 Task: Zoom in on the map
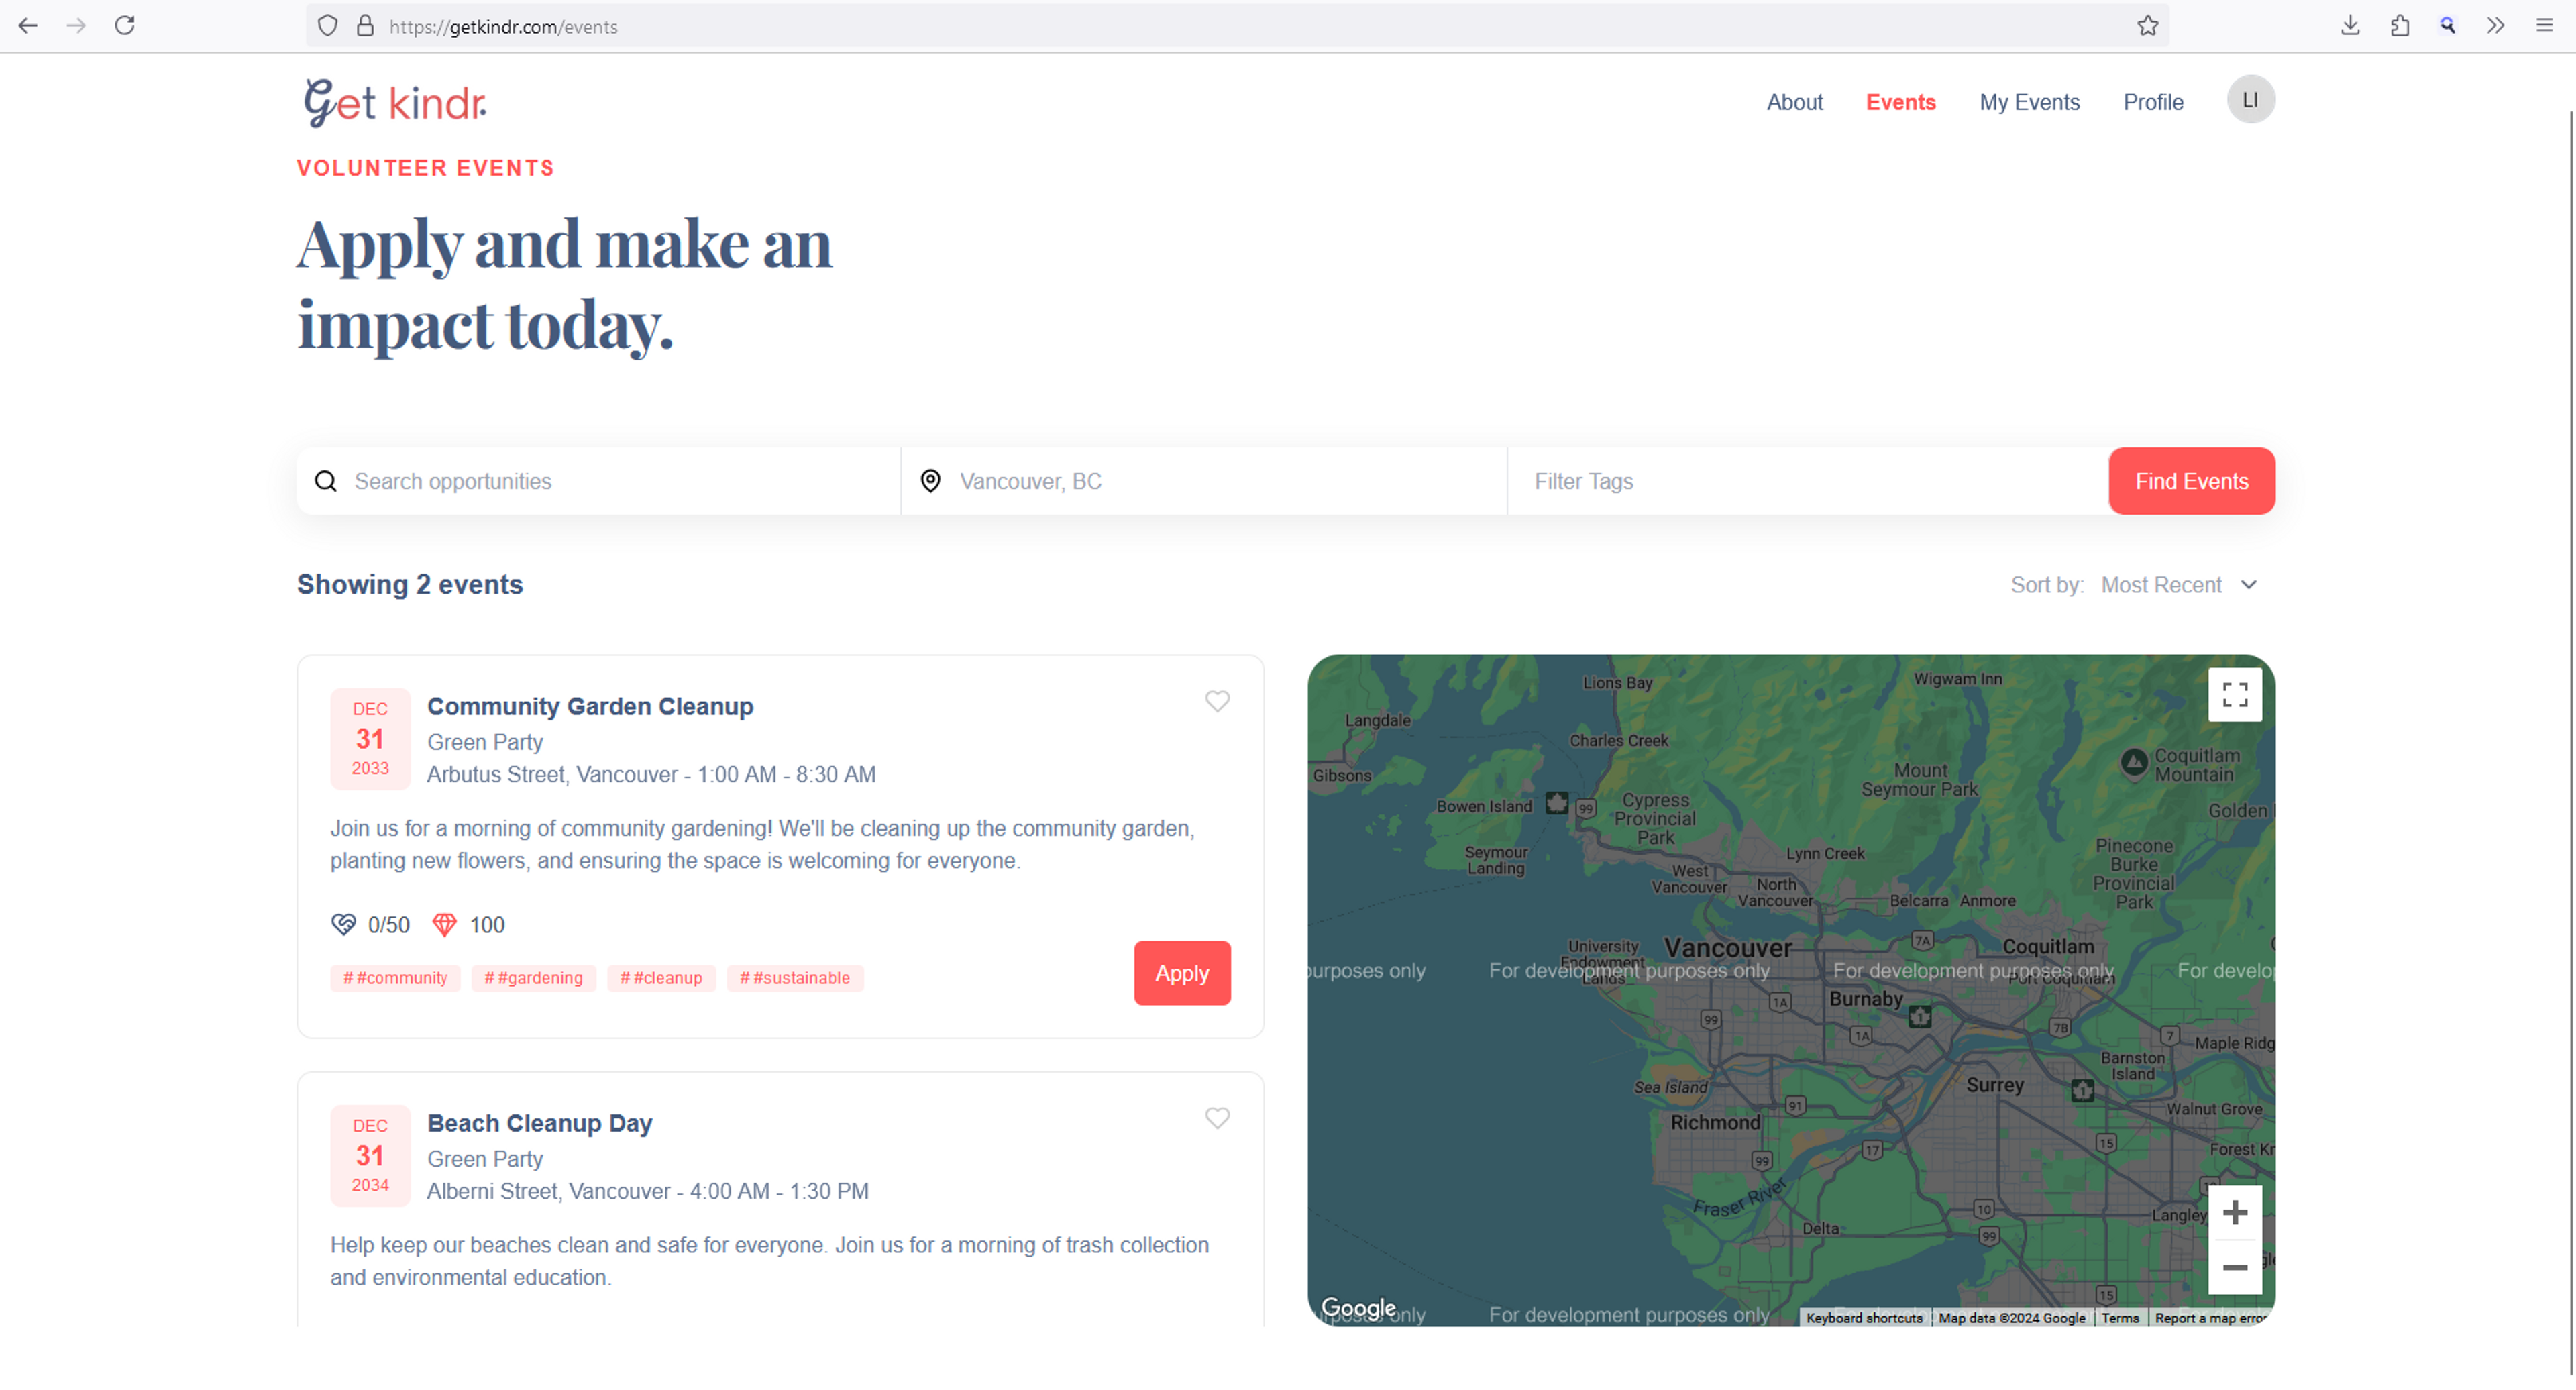pyautogui.click(x=2234, y=1213)
